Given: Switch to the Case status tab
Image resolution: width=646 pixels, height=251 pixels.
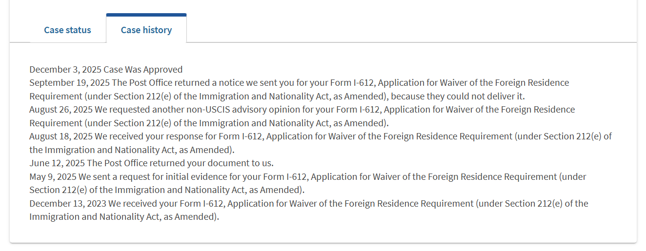Looking at the screenshot, I should [x=67, y=30].
